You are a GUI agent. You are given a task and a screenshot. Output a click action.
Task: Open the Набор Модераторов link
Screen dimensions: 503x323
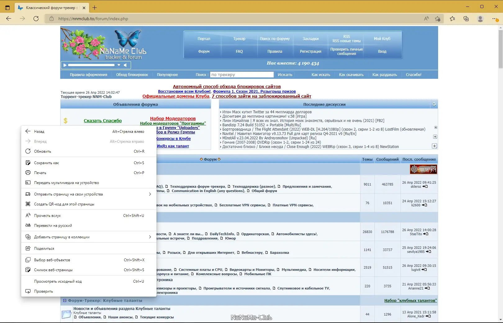(173, 119)
